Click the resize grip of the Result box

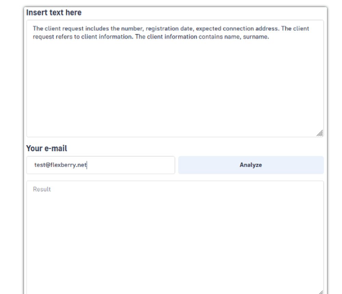(320, 292)
